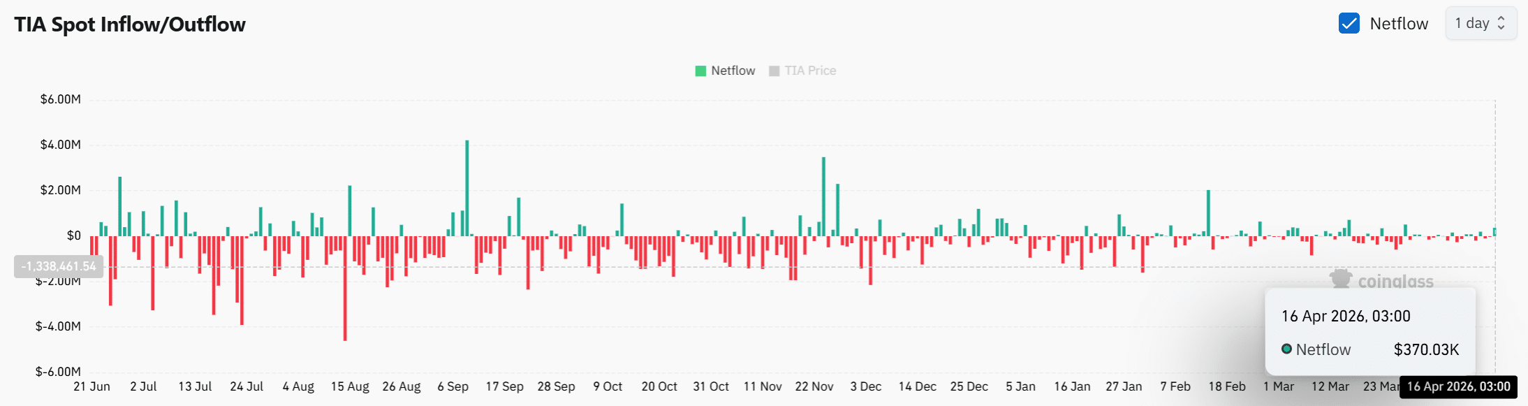The image size is (1528, 406).
Task: Click the 21 Jun x-axis label
Action: click(x=91, y=386)
